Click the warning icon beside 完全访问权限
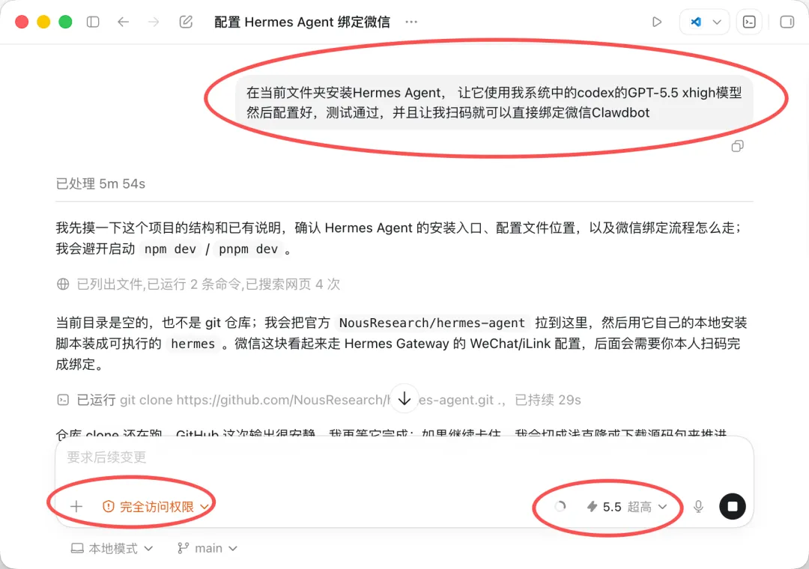809x569 pixels. click(109, 507)
